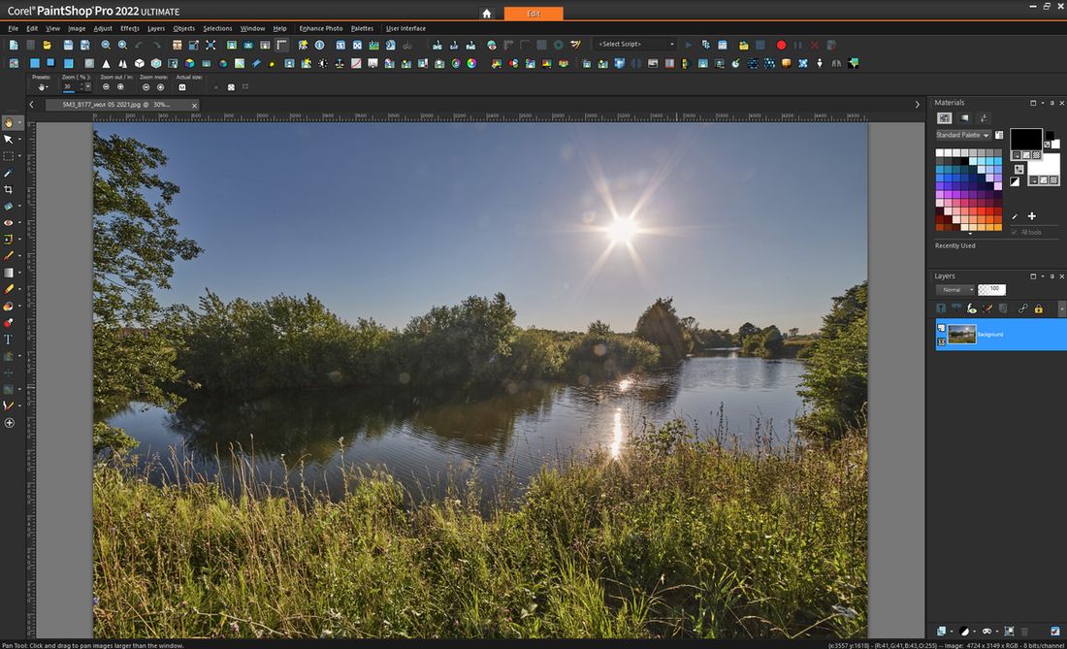Click the white background color box

point(1046,167)
